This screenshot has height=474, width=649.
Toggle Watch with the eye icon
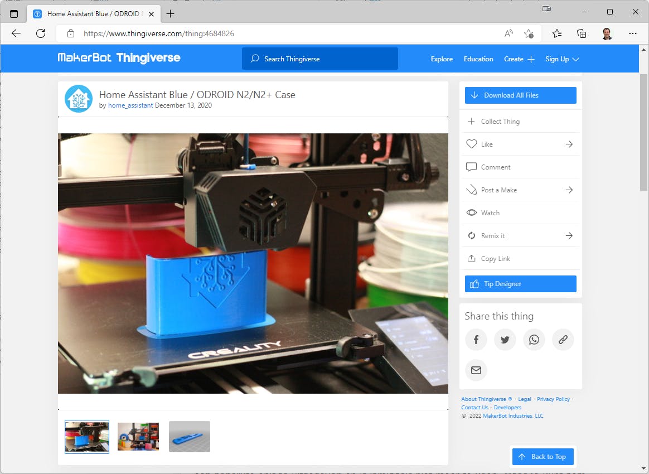472,213
